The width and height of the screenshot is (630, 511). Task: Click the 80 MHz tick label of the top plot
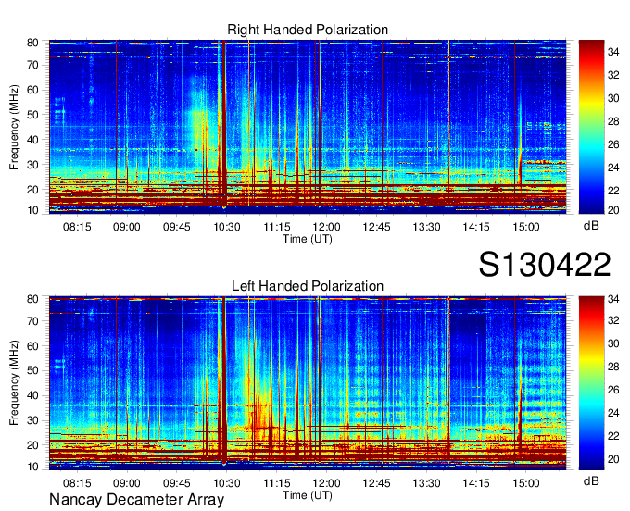pyautogui.click(x=32, y=43)
